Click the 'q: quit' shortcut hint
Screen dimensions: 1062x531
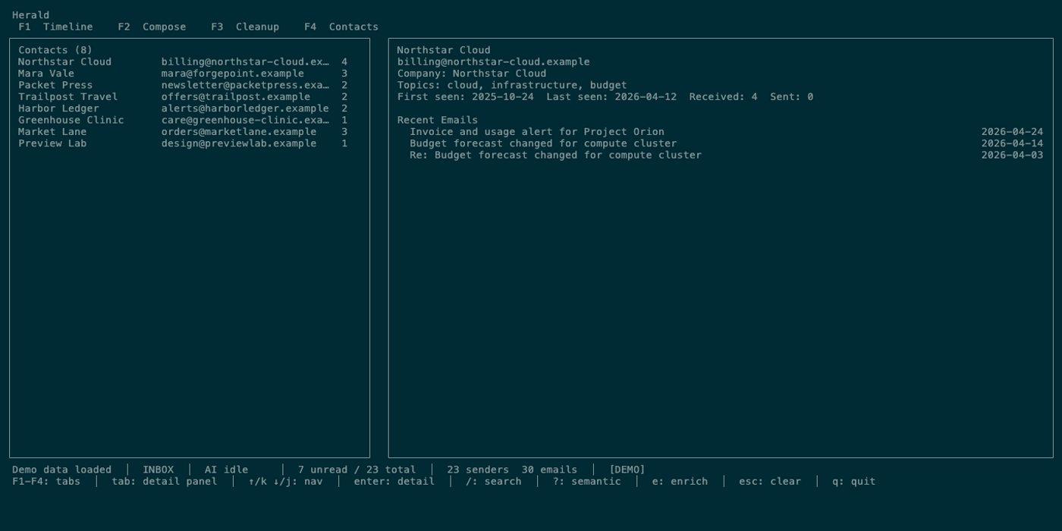tap(854, 482)
